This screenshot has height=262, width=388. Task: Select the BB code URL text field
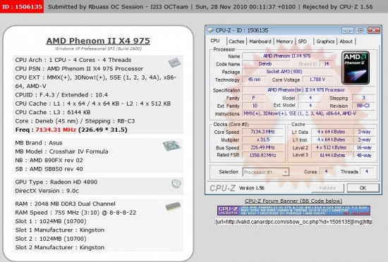[293, 222]
